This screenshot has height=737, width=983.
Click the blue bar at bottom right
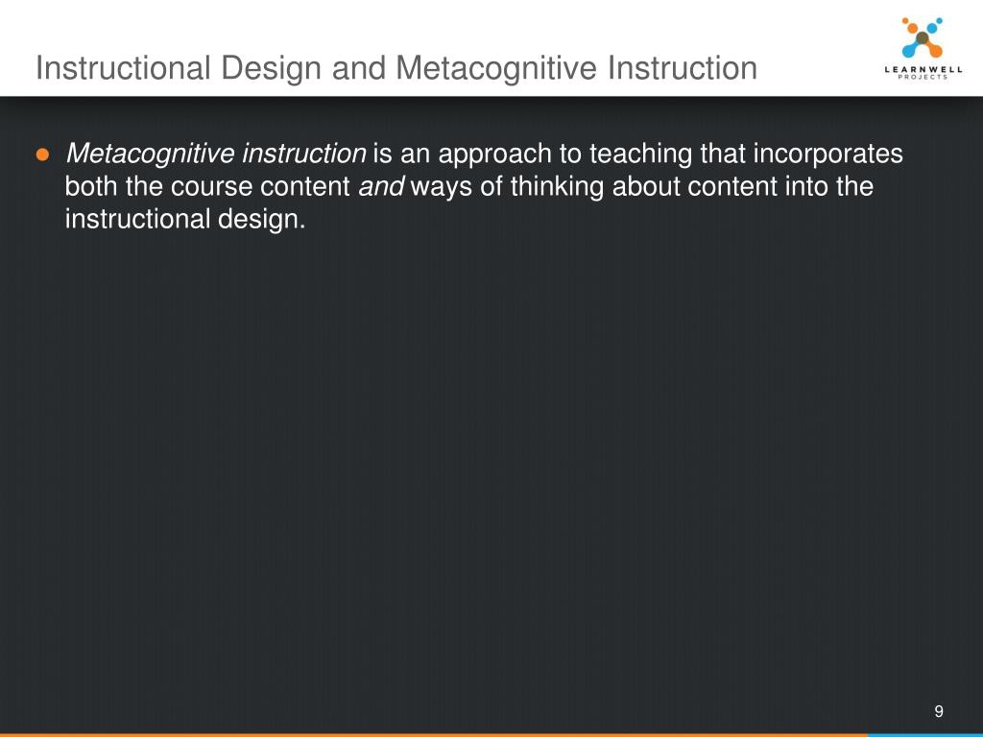pyautogui.click(x=924, y=734)
